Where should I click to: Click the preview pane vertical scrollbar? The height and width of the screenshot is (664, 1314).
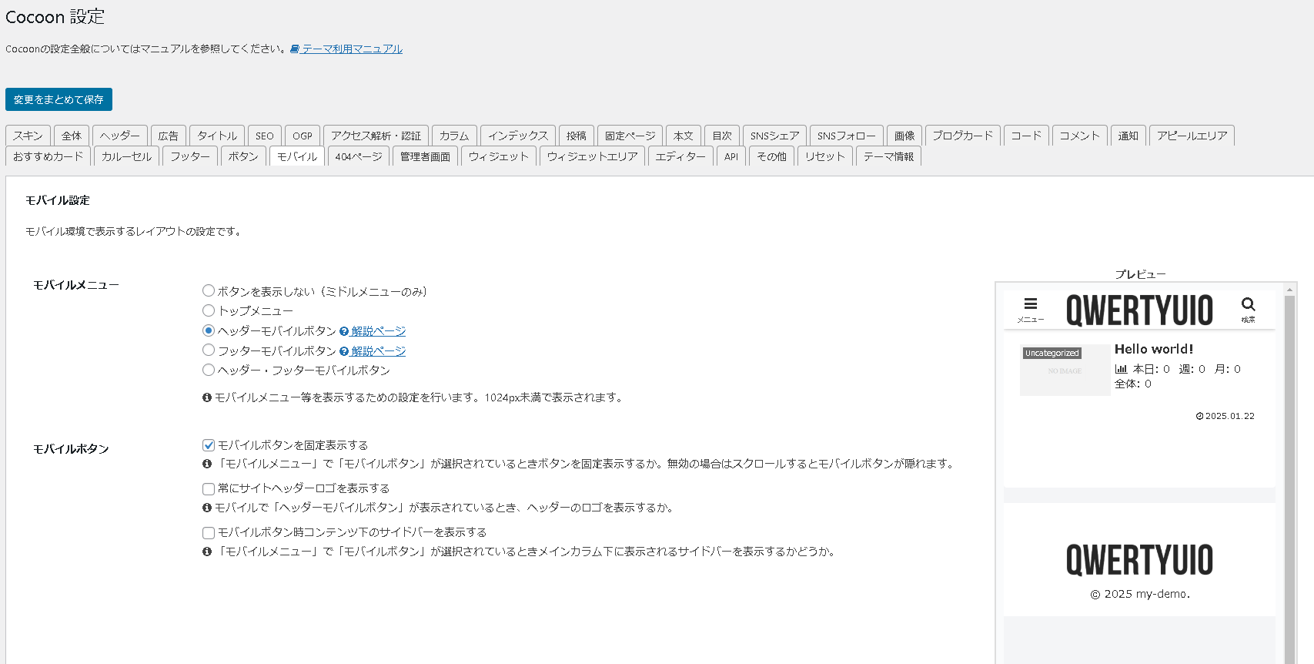(x=1289, y=473)
